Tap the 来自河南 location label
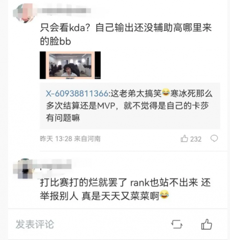 click(x=87, y=139)
